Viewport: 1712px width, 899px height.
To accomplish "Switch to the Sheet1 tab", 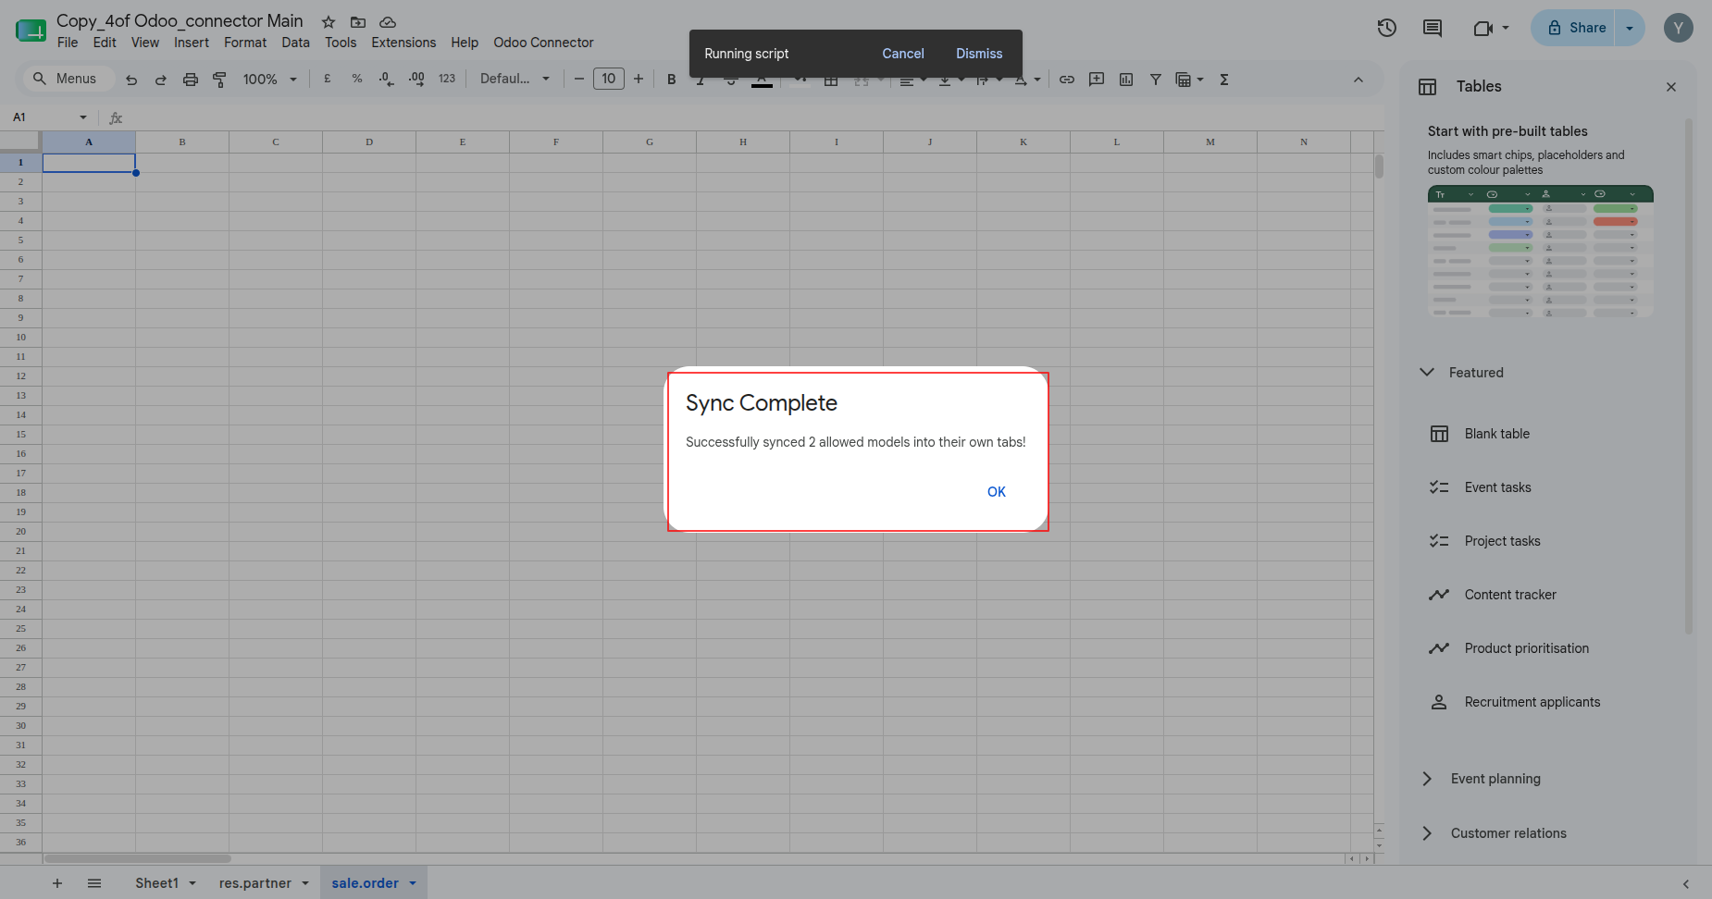I will 156,883.
